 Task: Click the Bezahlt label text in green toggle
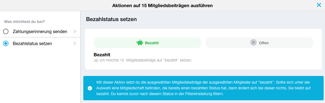point(152,43)
